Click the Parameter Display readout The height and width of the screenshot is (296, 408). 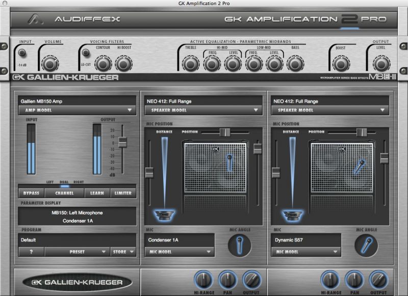pos(78,216)
